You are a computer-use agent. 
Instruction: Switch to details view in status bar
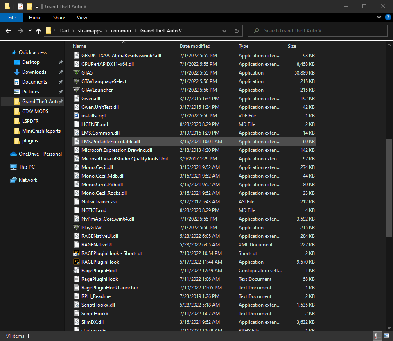click(x=376, y=336)
